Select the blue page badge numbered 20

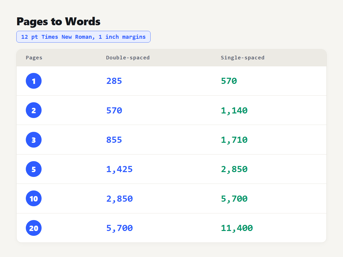[x=34, y=228]
